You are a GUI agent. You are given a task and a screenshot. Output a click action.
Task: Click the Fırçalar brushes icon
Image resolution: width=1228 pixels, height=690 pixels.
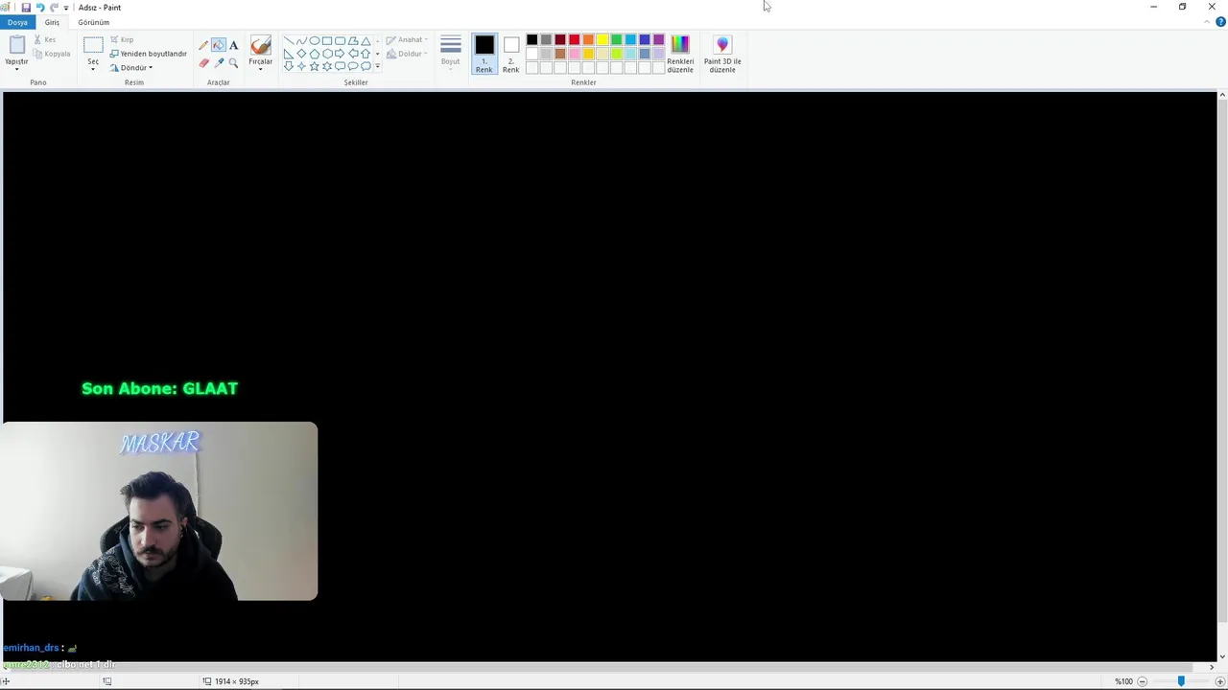coord(261,45)
